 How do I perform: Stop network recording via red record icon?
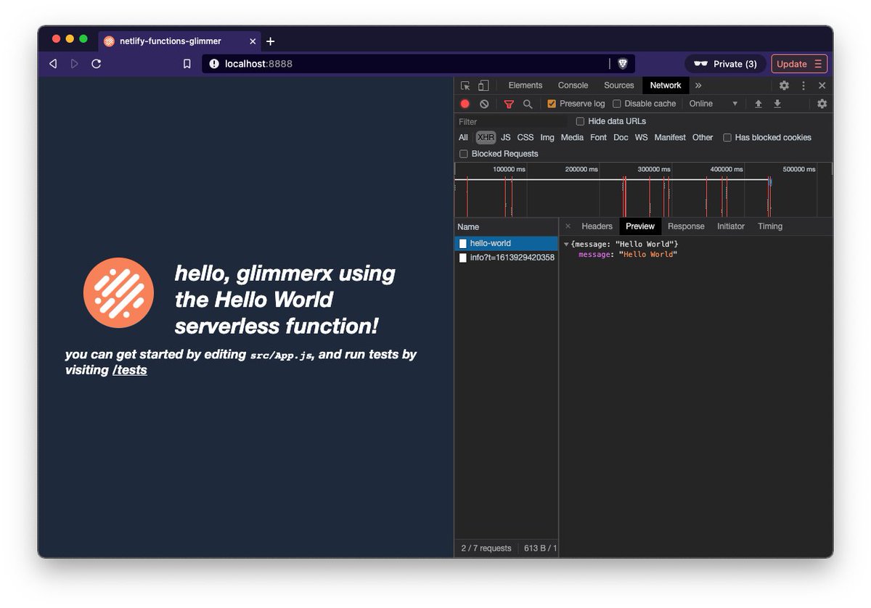coord(465,104)
